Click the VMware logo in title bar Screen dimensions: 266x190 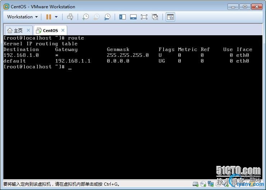pos(6,6)
